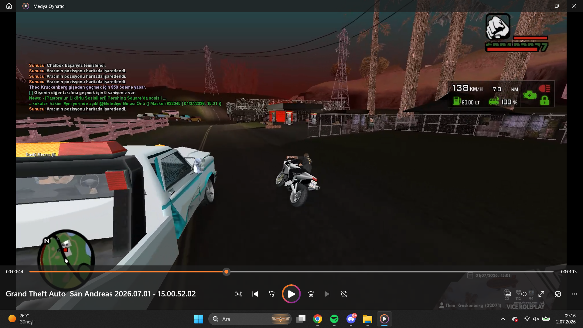Open more options ellipsis menu
Viewport: 583px width, 328px height.
[574, 294]
